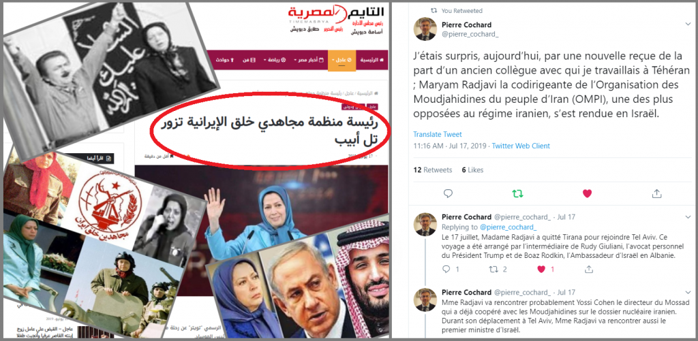
Task: Click Translate Tweet link
Action: 437,134
